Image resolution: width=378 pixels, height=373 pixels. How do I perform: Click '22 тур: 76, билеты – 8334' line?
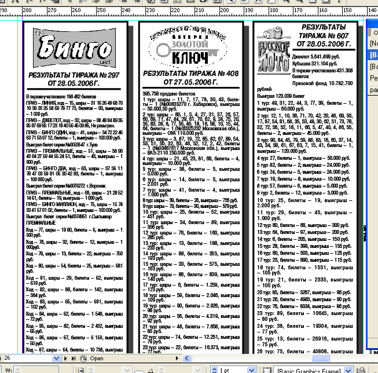click(x=304, y=306)
